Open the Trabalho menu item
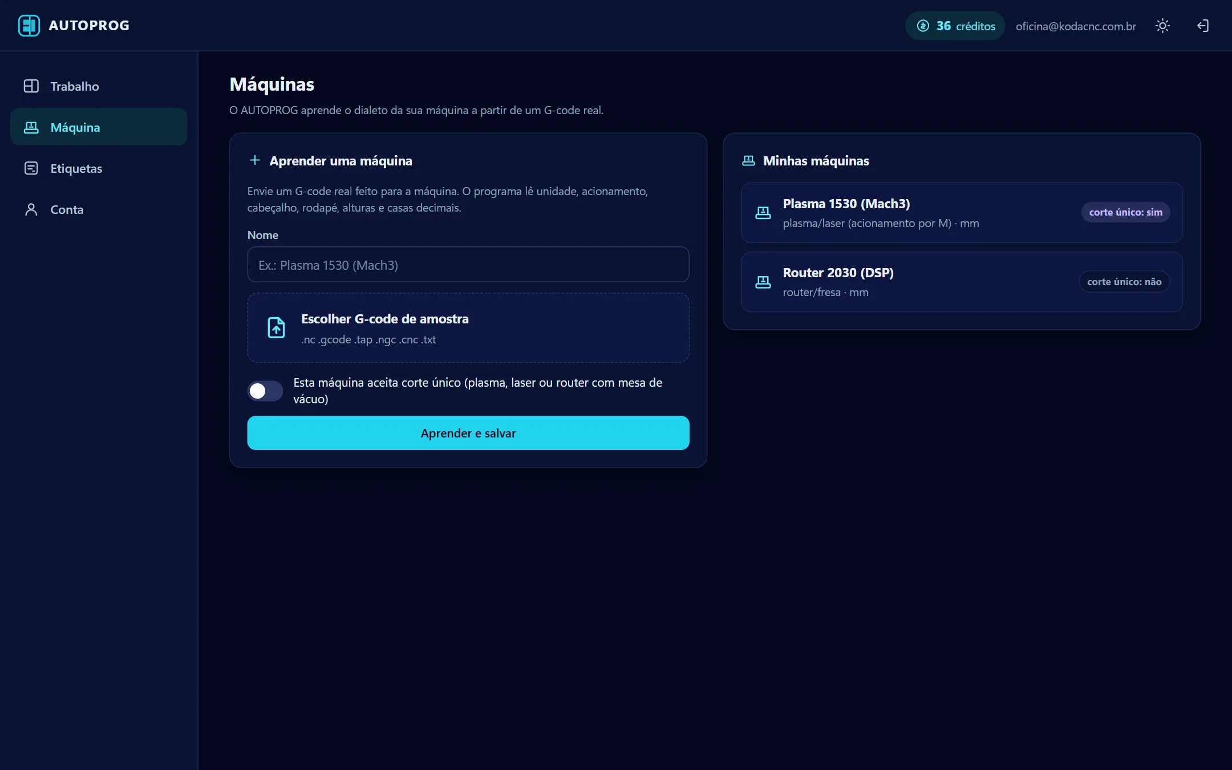This screenshot has height=770, width=1232. click(x=99, y=86)
